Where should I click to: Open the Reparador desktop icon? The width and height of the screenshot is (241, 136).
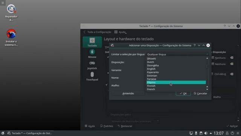(11, 13)
